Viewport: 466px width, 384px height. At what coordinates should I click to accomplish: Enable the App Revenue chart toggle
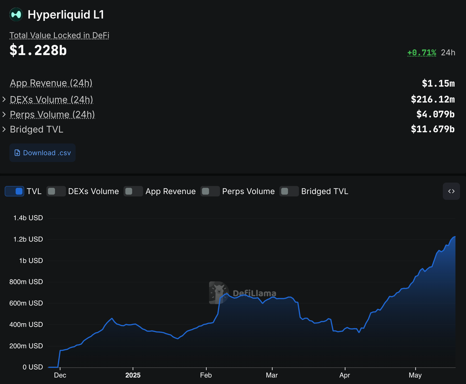coord(133,191)
